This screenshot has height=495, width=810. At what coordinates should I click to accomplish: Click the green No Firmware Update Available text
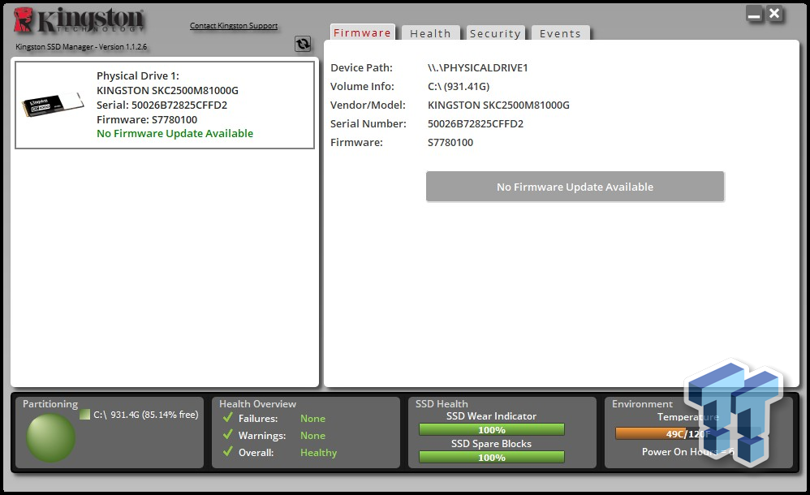(174, 133)
